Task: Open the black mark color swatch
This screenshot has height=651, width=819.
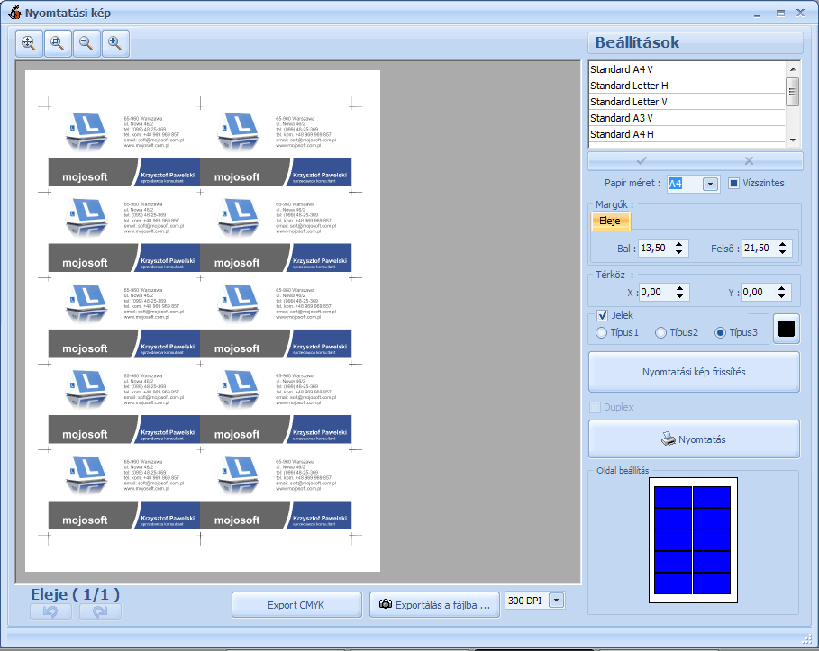Action: [x=786, y=329]
